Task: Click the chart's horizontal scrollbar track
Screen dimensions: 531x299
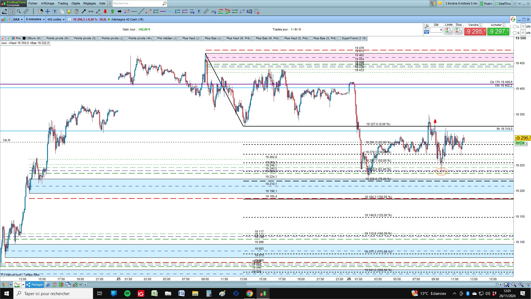Action: (x=293, y=285)
